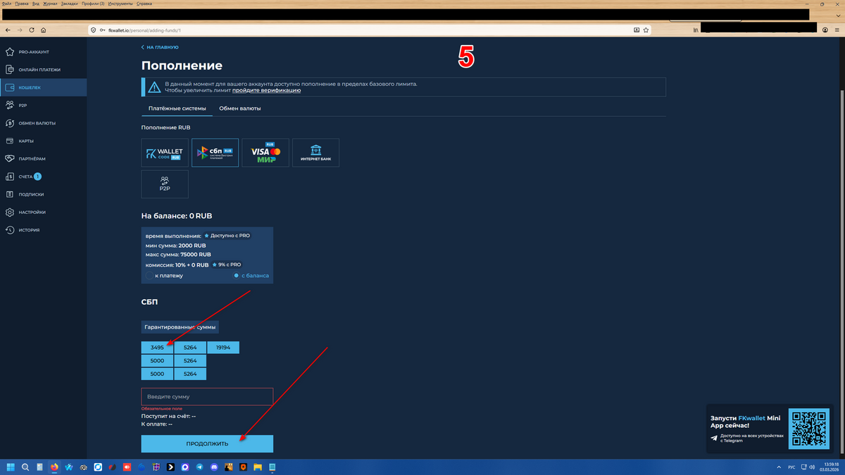845x475 pixels.
Task: Choose guaranteed amount 3495
Action: coord(157,348)
